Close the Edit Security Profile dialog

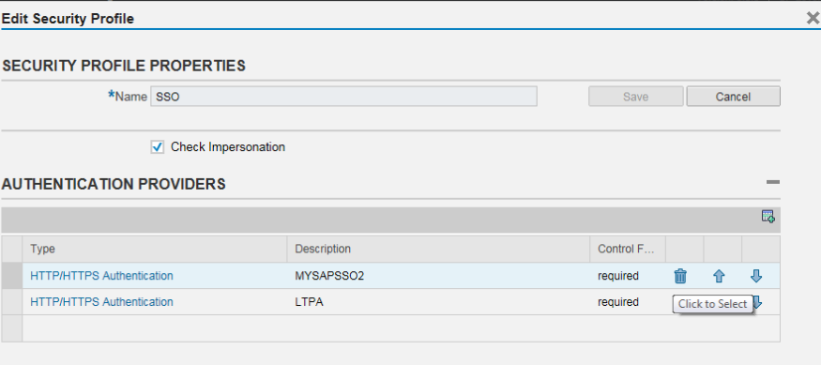(x=813, y=19)
